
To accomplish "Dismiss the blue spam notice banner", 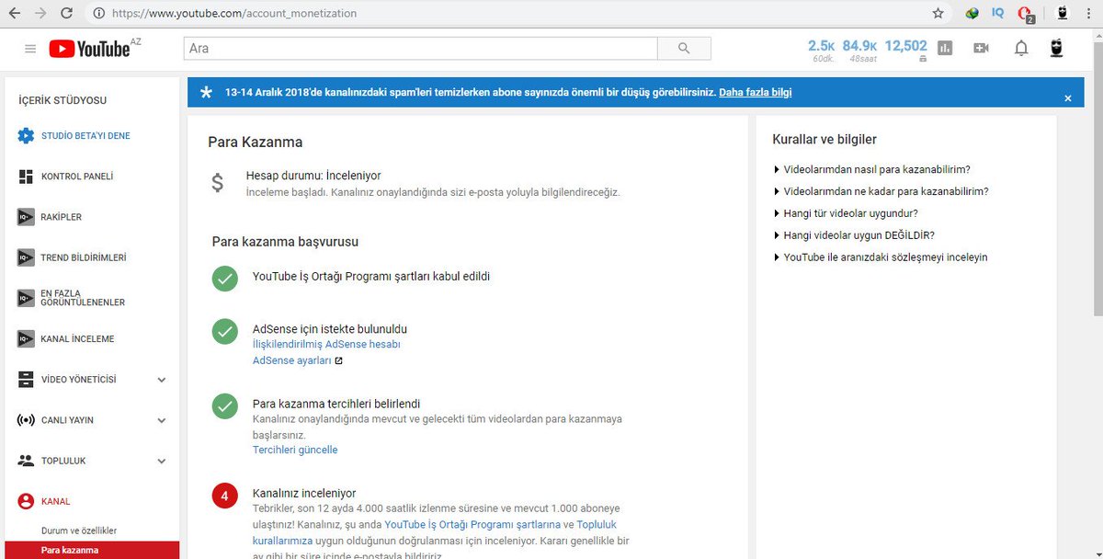I will click(x=1067, y=97).
